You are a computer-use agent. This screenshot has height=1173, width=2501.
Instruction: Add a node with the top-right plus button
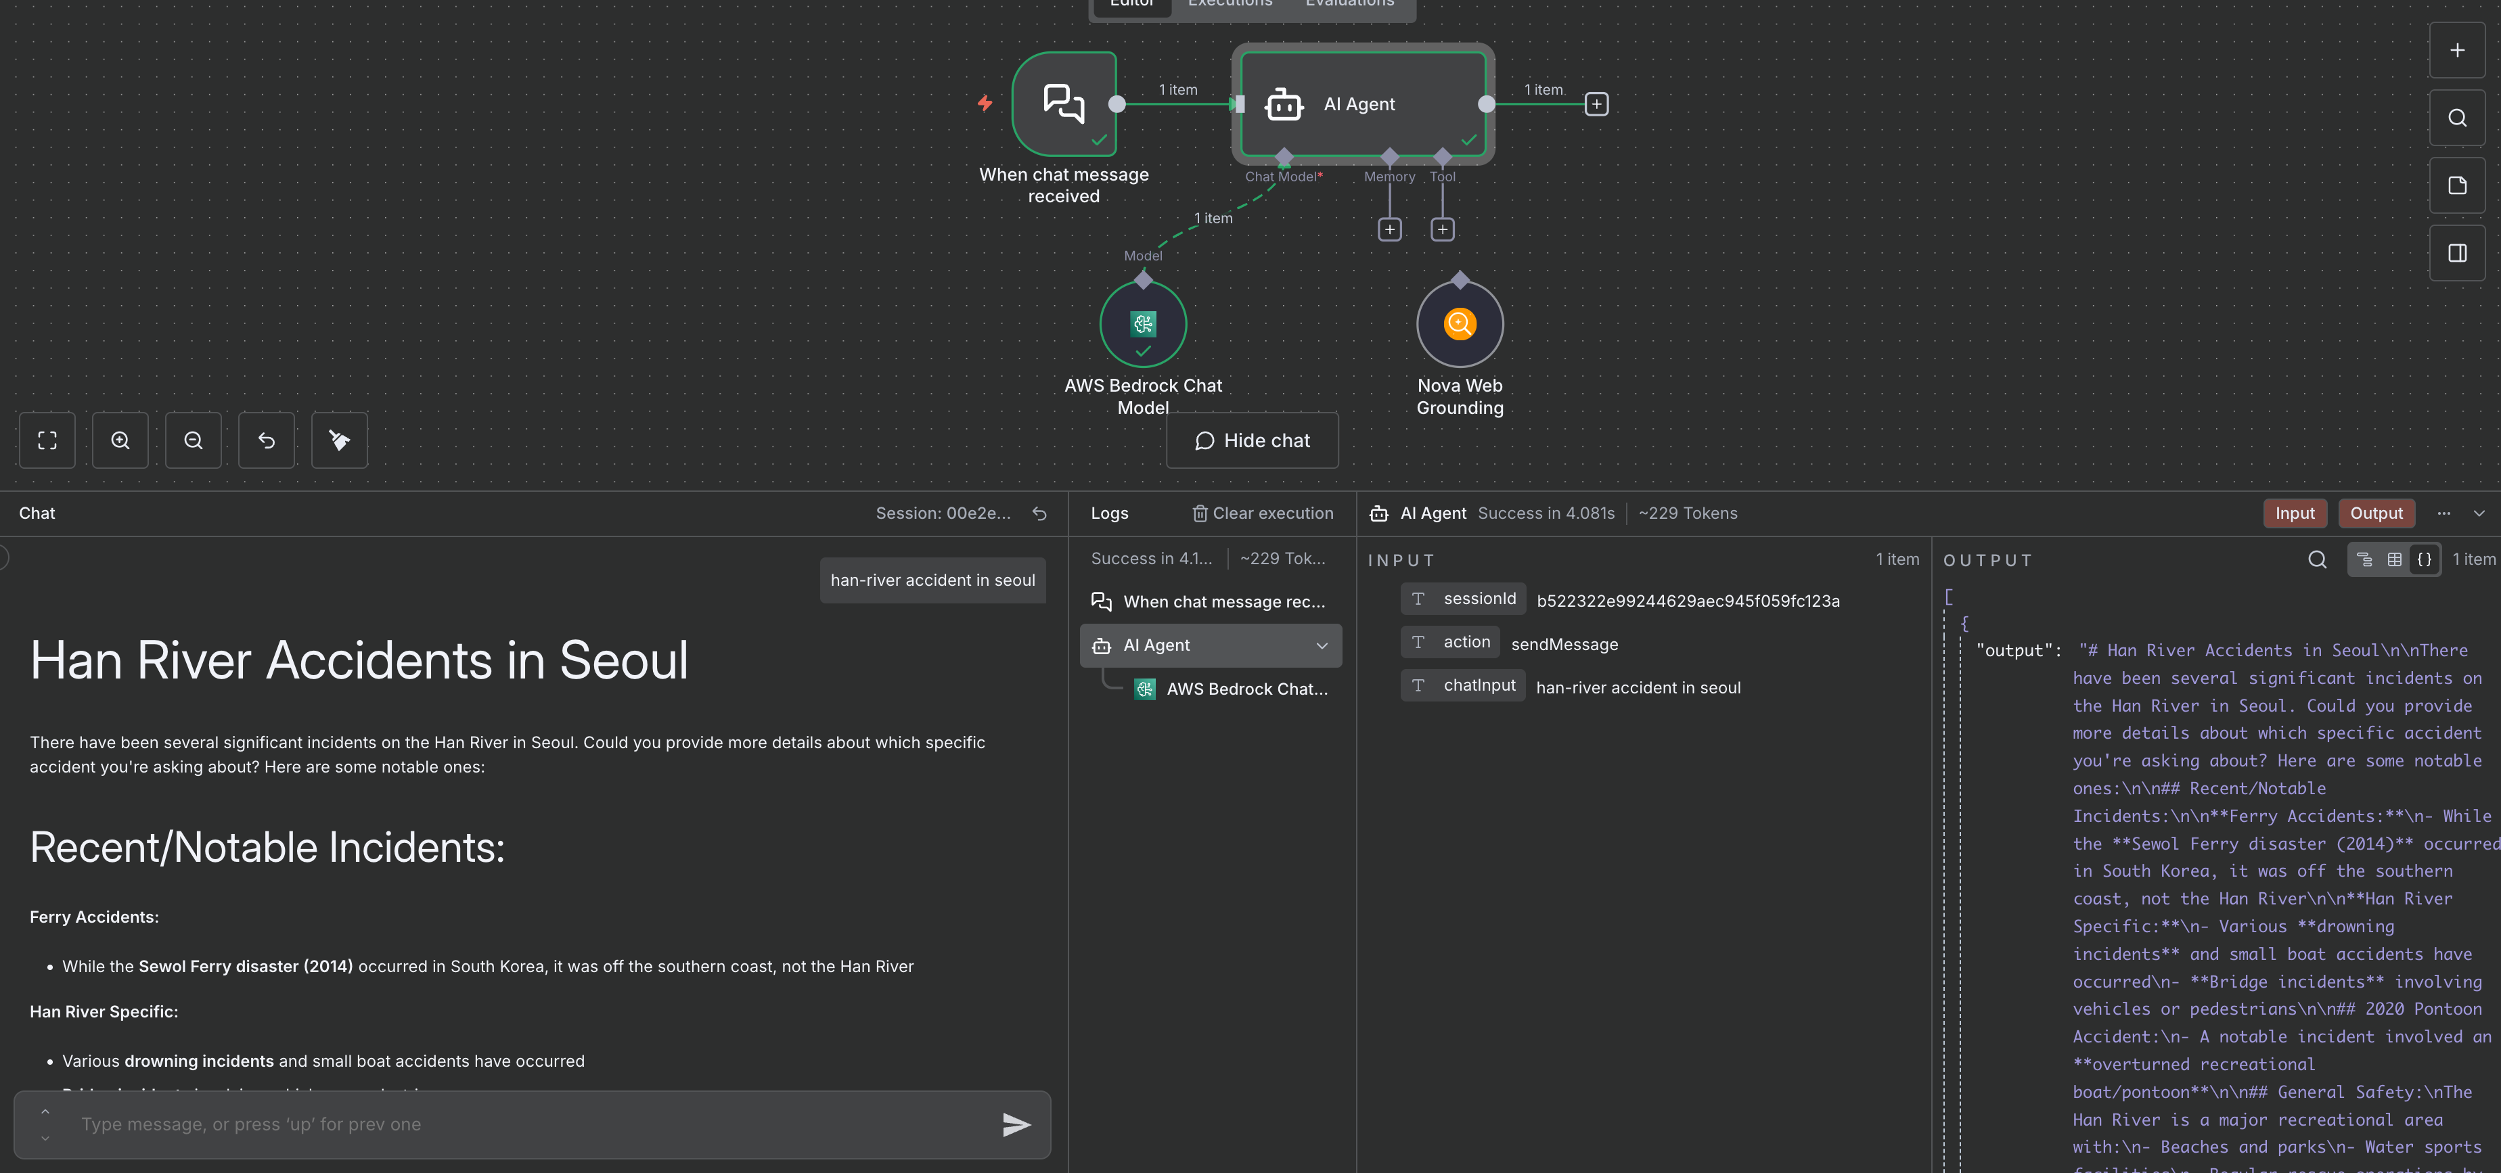2456,51
